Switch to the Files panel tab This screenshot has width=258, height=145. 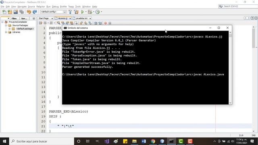pos(14,19)
